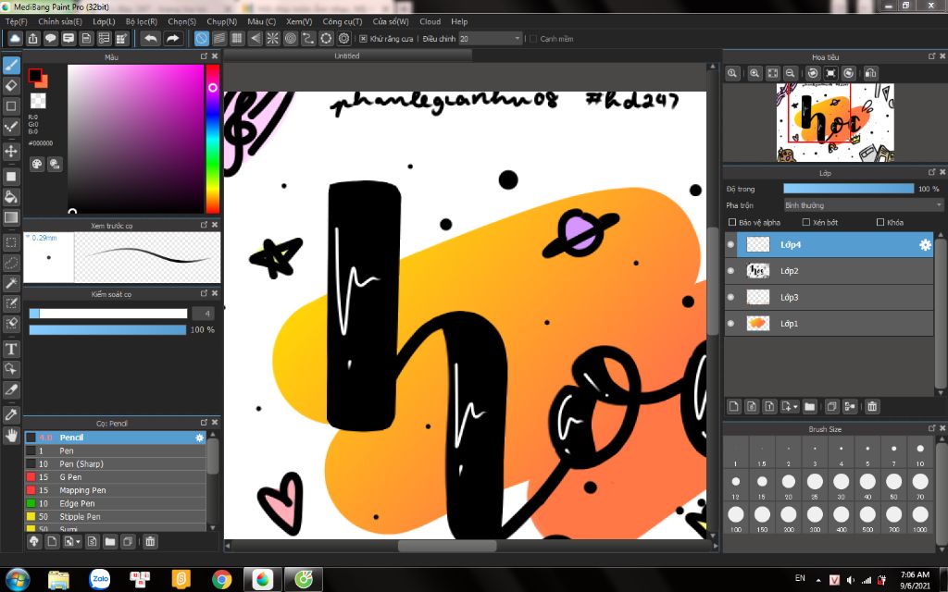Switch to the Untitled canvas tab

pos(347,55)
